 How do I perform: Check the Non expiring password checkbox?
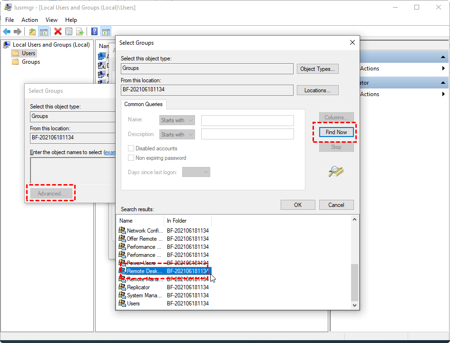click(x=131, y=158)
